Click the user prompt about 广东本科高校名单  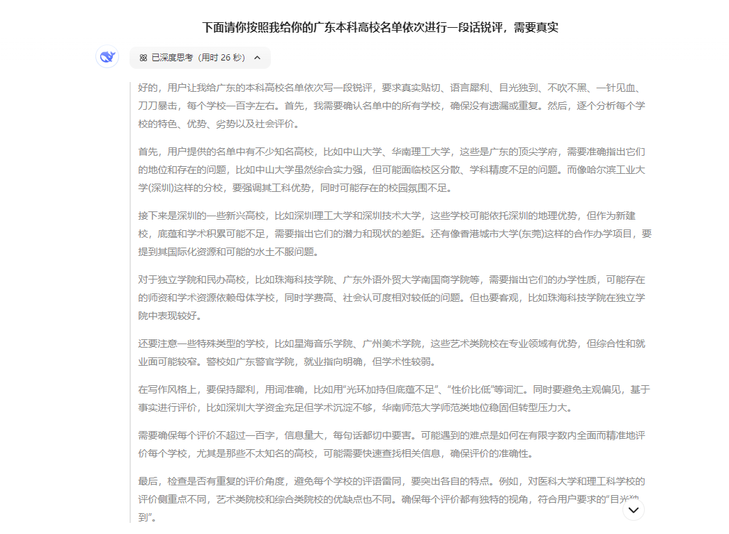(x=380, y=27)
